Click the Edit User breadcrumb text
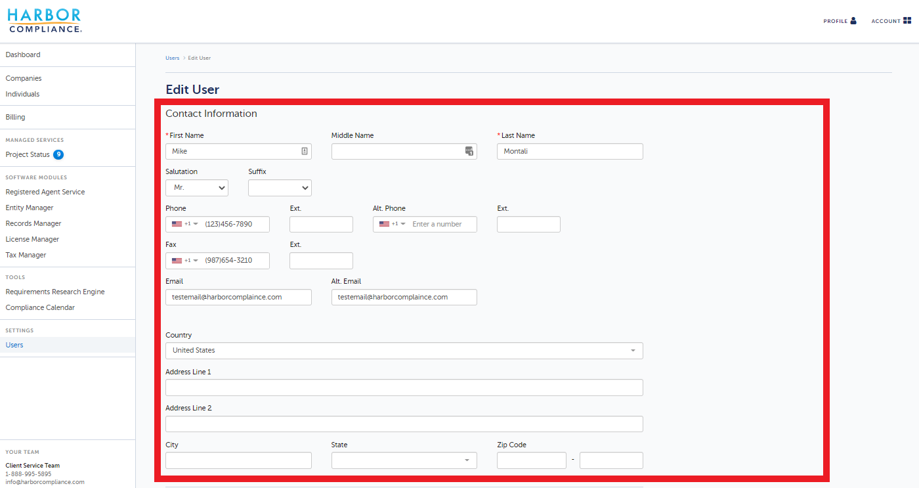This screenshot has width=919, height=488. (200, 58)
